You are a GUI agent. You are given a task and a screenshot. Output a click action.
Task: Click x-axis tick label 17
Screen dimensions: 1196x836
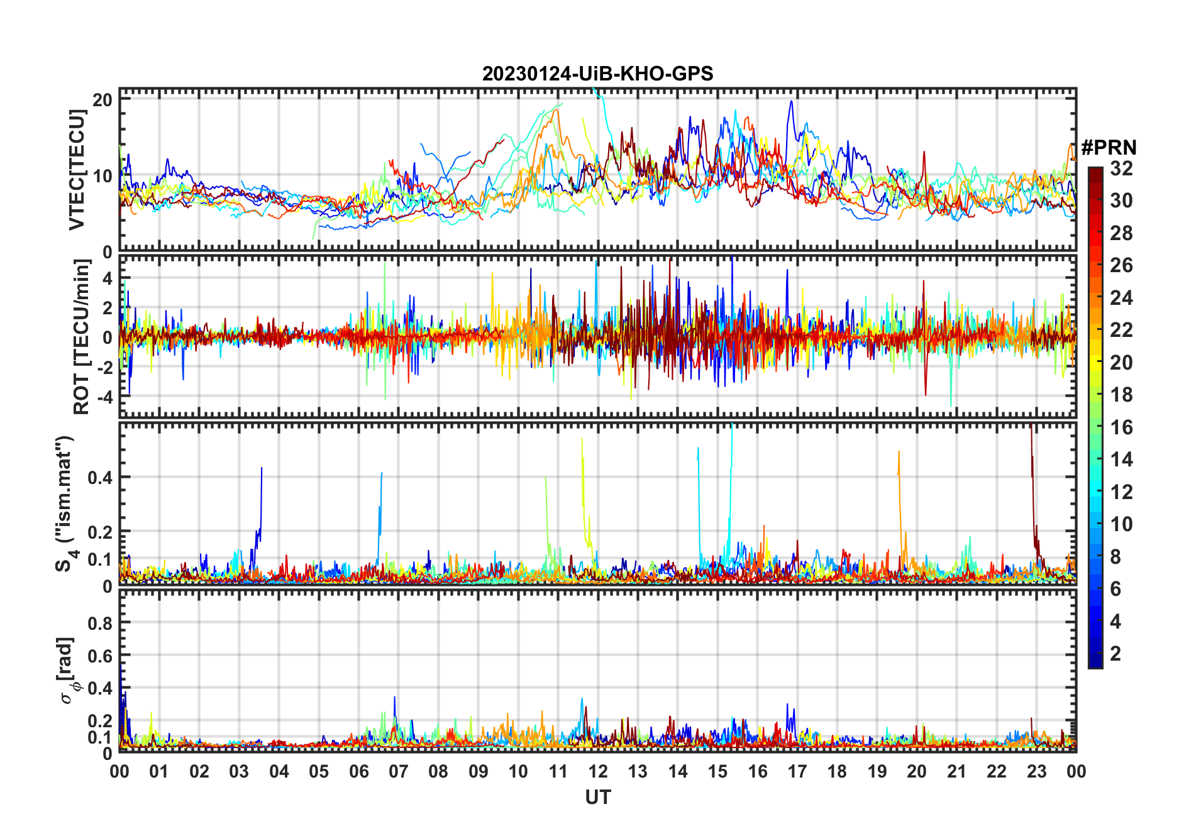tap(797, 771)
